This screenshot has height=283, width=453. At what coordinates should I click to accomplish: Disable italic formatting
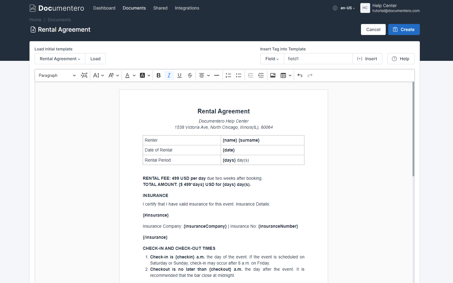pos(169,75)
